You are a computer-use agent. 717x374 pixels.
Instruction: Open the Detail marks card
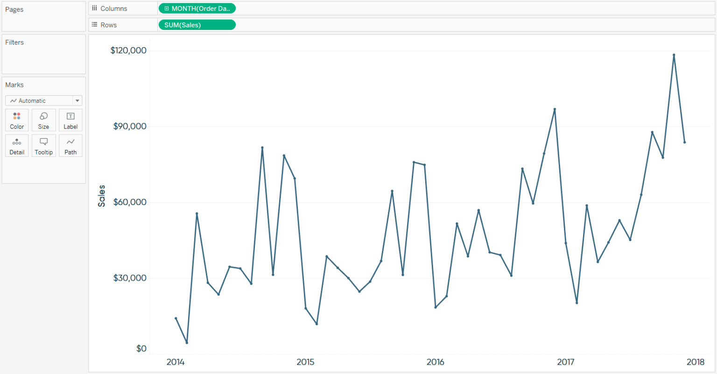click(x=17, y=145)
